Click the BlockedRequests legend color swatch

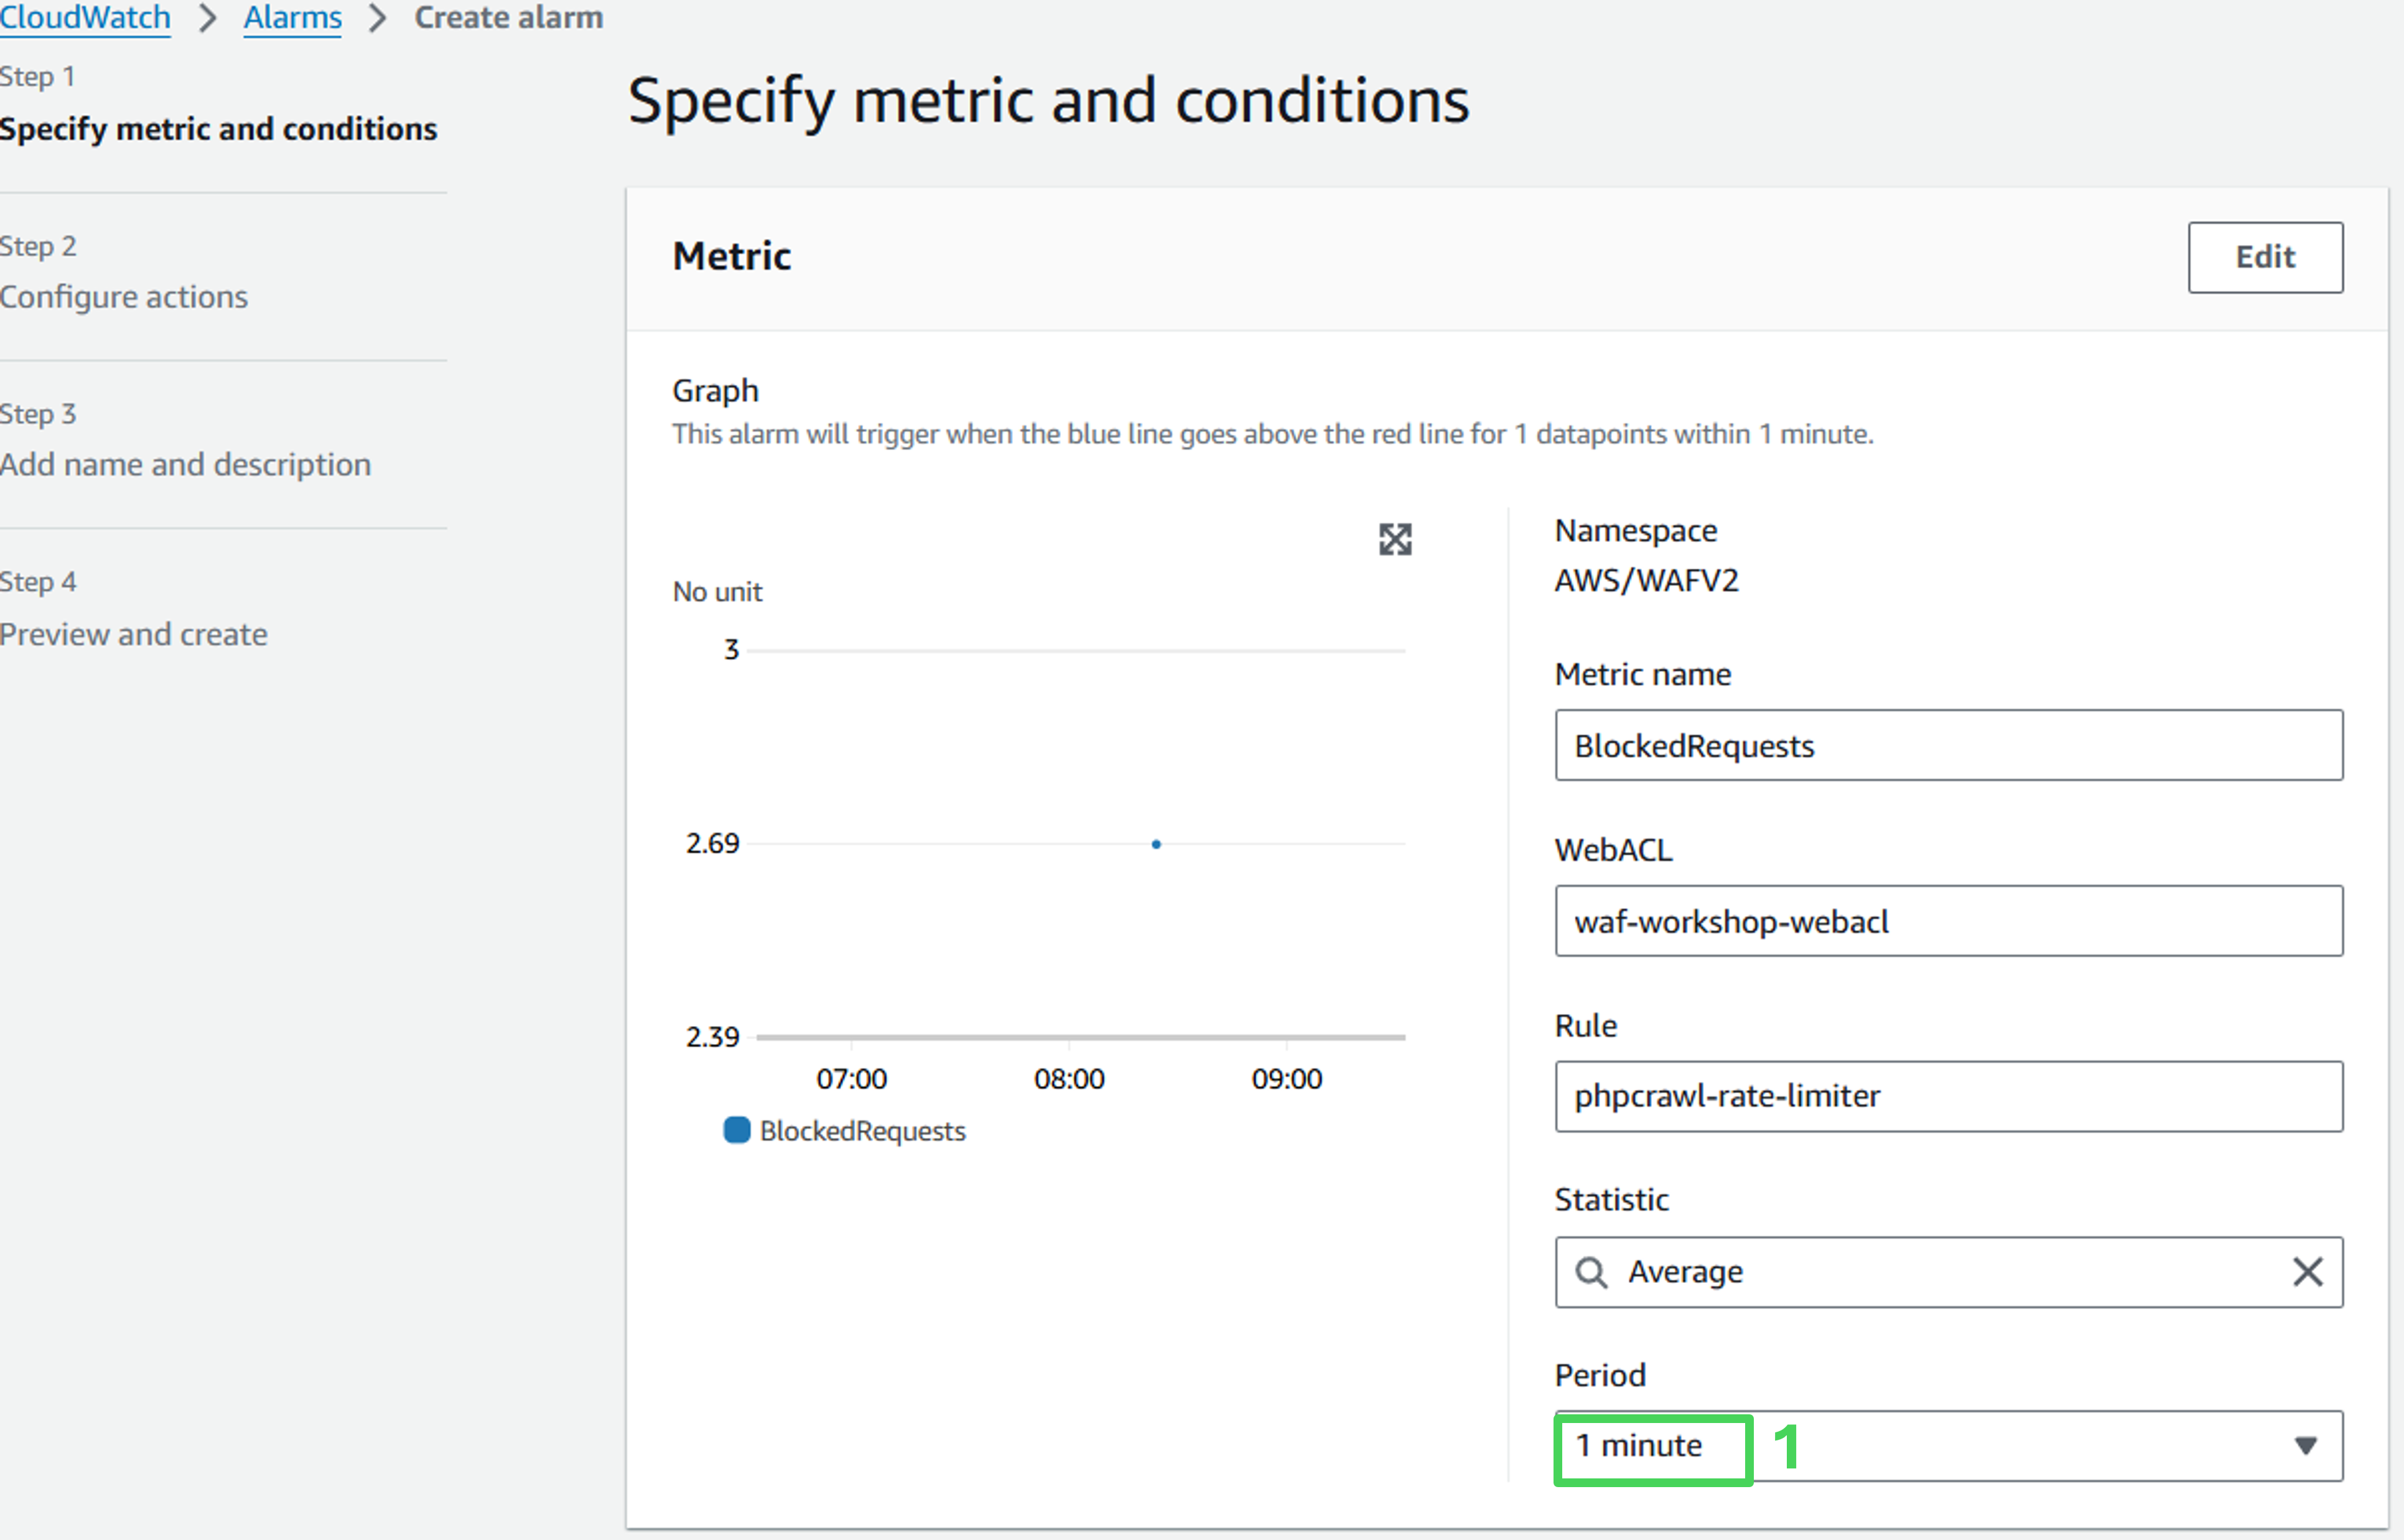[737, 1130]
